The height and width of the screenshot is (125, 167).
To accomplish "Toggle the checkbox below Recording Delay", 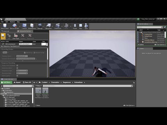I will click(17, 76).
